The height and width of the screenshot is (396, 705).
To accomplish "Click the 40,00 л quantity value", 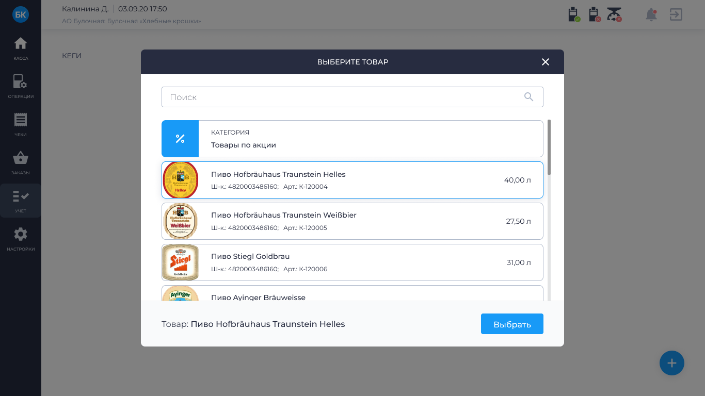I will click(518, 180).
